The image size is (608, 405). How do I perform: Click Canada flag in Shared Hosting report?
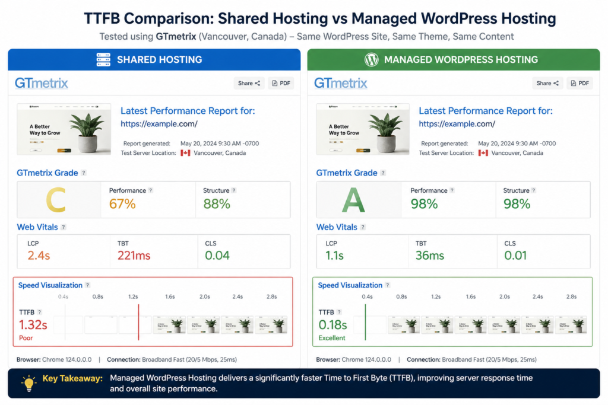point(185,153)
